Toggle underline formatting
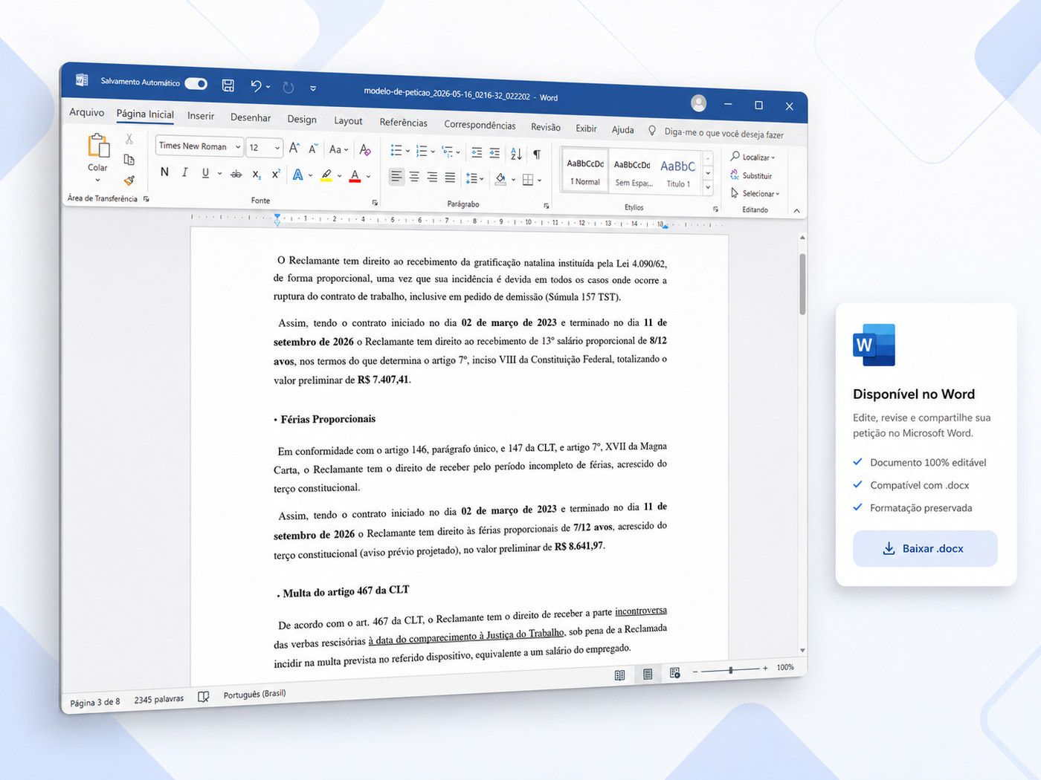The height and width of the screenshot is (780, 1041). pyautogui.click(x=205, y=173)
